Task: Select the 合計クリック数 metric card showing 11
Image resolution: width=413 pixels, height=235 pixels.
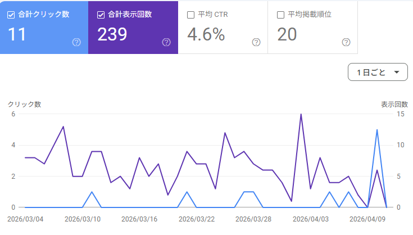Action: [44, 28]
